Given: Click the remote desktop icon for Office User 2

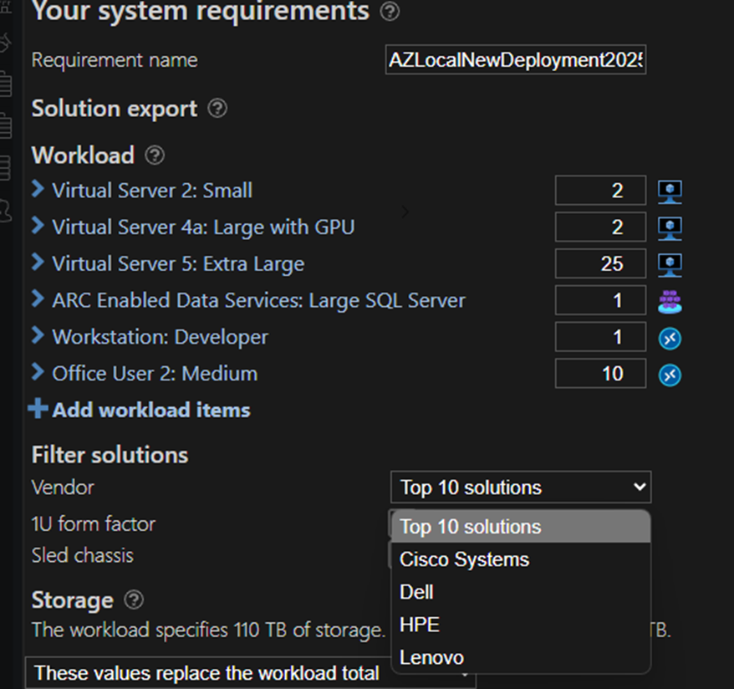Looking at the screenshot, I should tap(670, 375).
